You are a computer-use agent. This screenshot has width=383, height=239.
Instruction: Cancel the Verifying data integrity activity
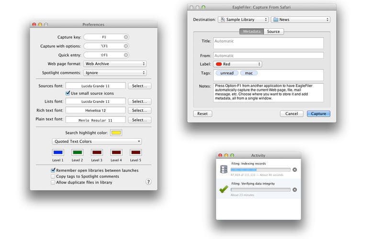(x=295, y=190)
